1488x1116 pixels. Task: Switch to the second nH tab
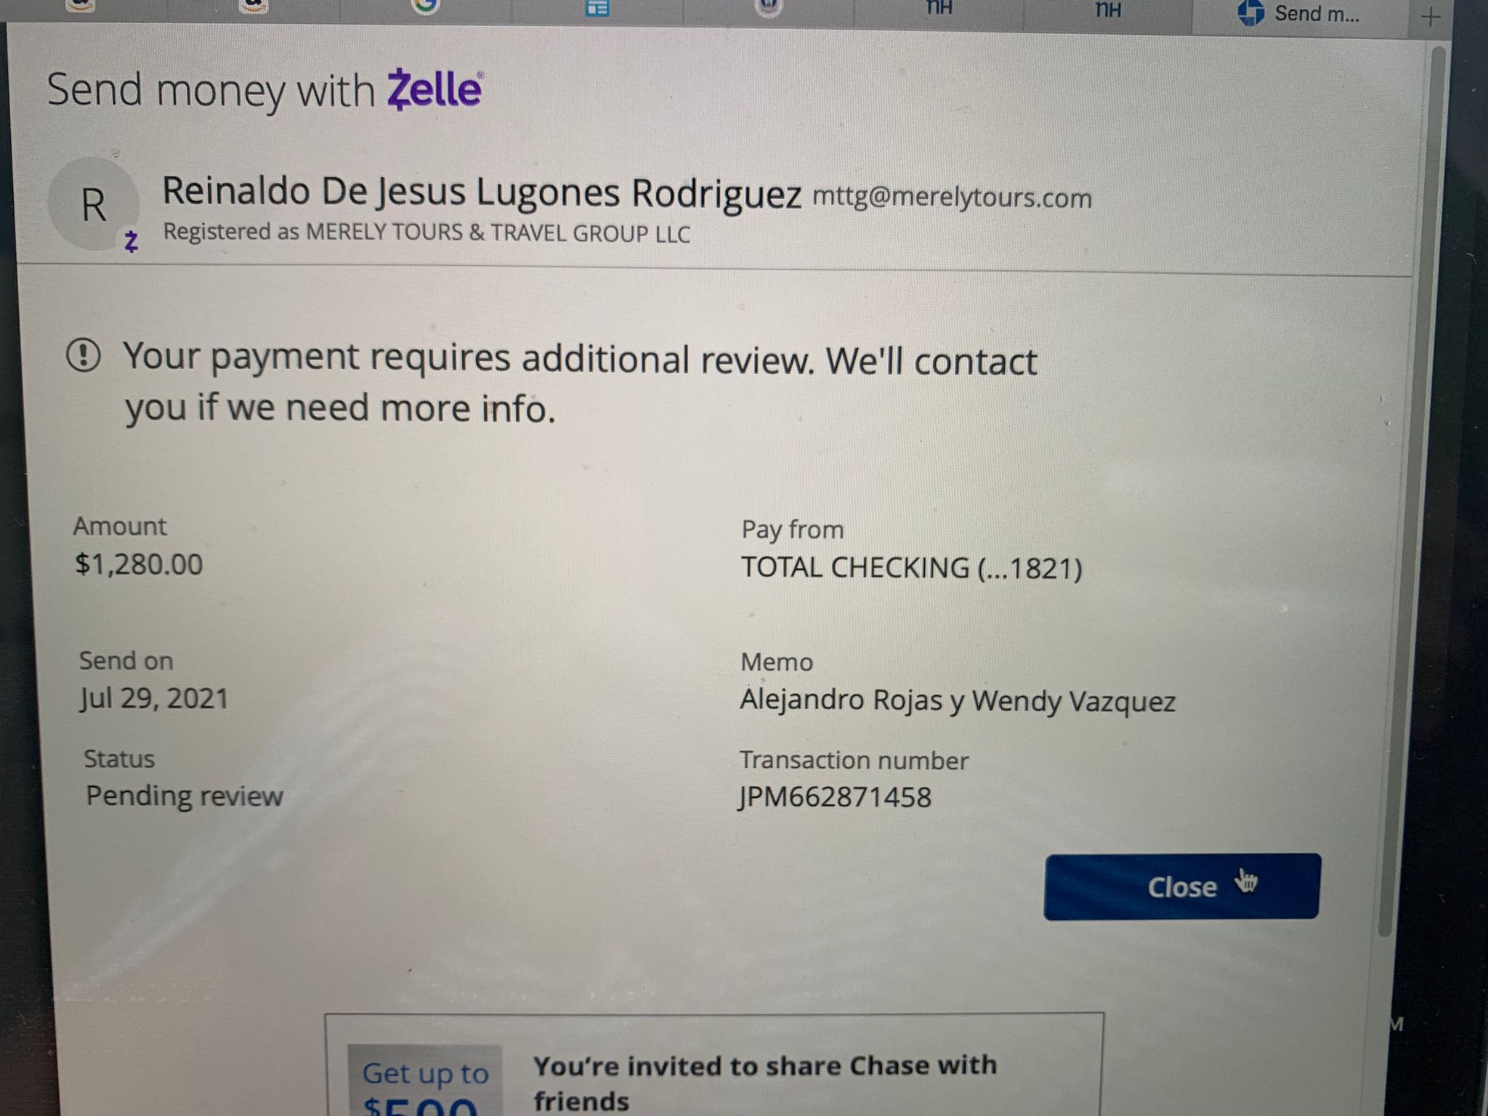(1108, 9)
